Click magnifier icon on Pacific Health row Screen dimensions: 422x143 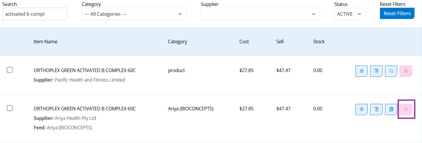(x=391, y=71)
